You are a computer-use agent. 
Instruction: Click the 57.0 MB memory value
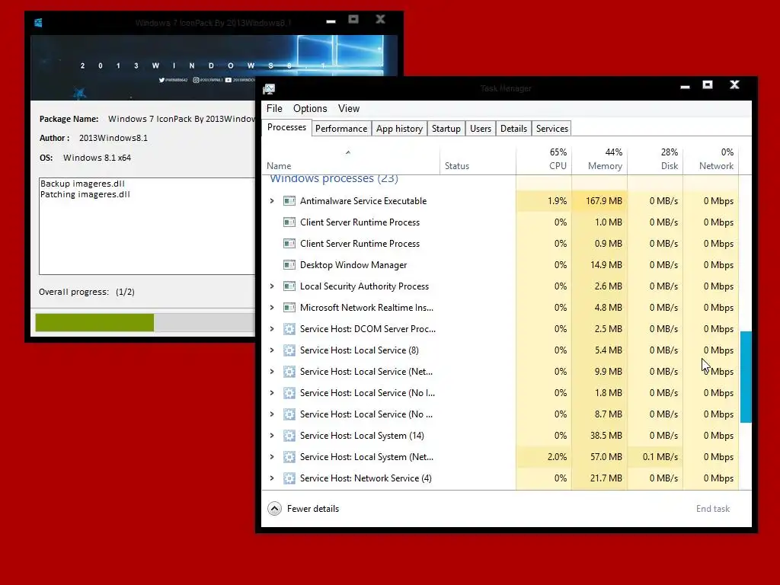pyautogui.click(x=606, y=457)
